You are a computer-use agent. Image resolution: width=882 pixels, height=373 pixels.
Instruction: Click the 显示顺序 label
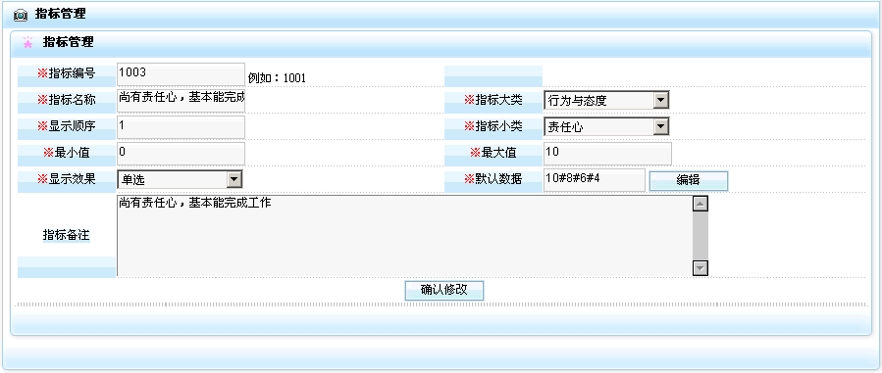(x=67, y=126)
